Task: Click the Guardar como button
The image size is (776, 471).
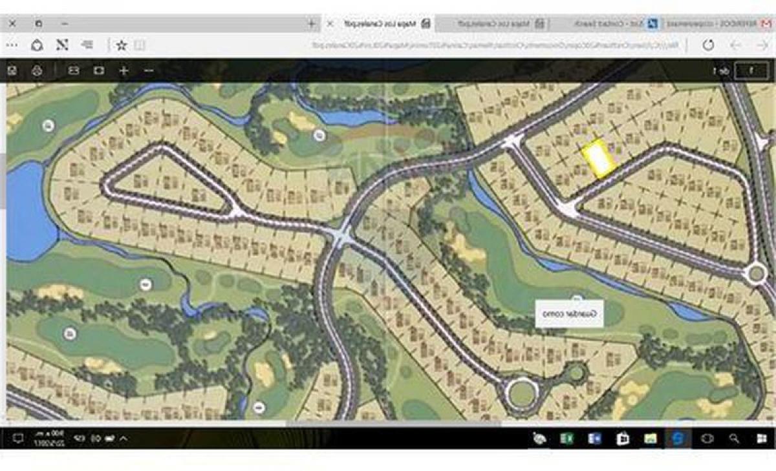Action: tap(569, 313)
